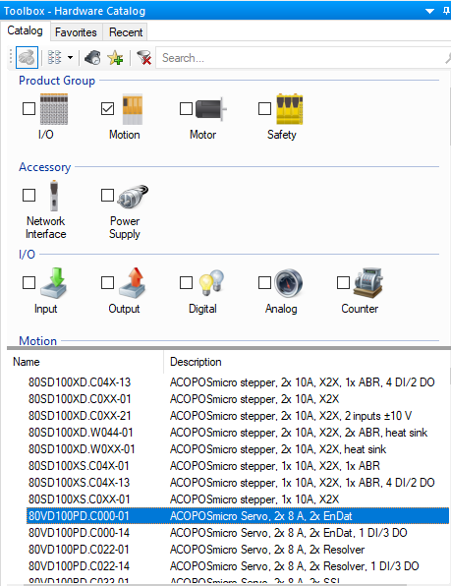Click the Motor product group icon
The height and width of the screenshot is (586, 451).
click(211, 109)
